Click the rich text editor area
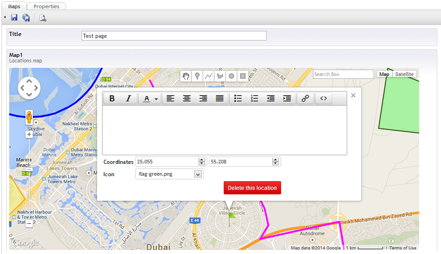Image resolution: width=441 pixels, height=254 pixels. 225,130
